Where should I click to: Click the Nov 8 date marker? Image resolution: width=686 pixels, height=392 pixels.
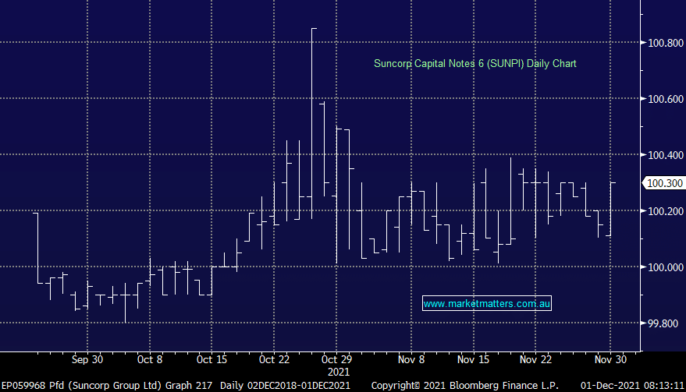point(411,360)
